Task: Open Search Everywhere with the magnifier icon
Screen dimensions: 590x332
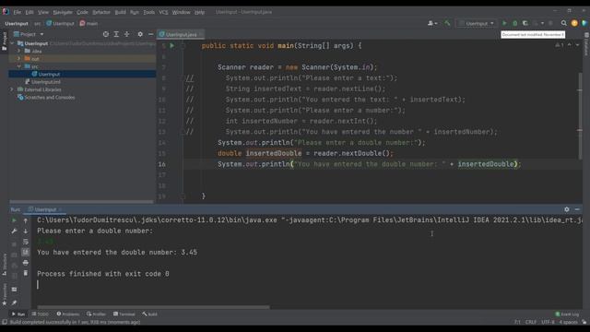Action: [x=563, y=23]
